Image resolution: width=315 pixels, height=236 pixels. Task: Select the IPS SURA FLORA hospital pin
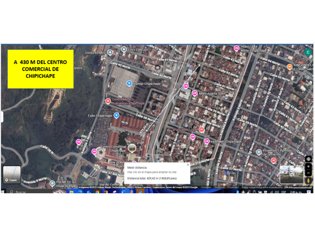coord(201,130)
